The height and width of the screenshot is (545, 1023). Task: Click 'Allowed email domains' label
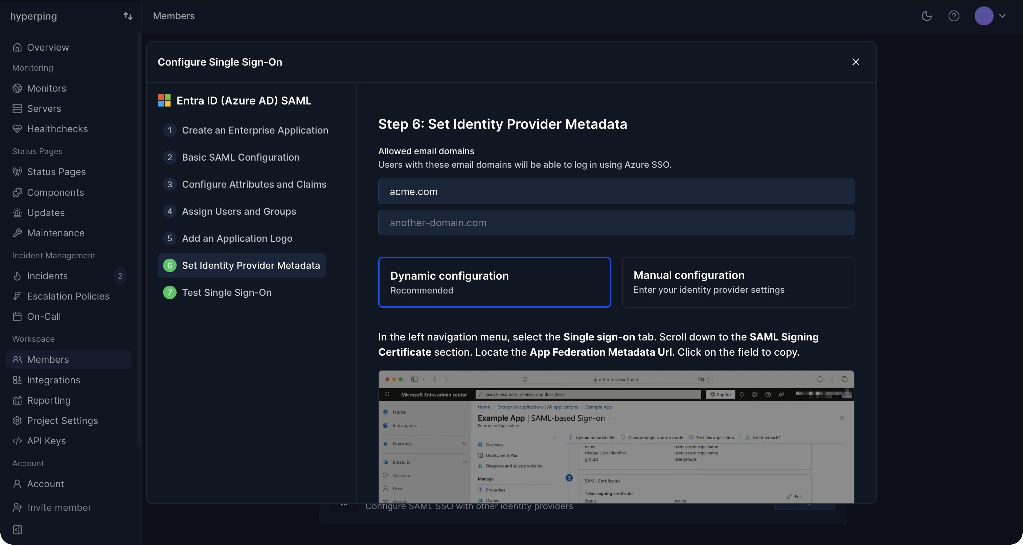[426, 151]
